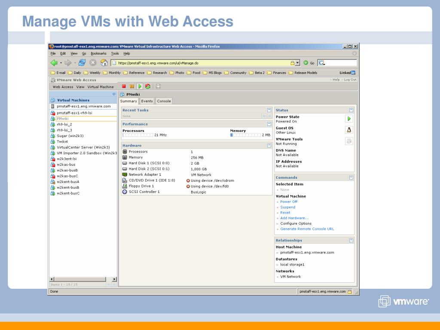The height and width of the screenshot is (330, 440).
Task: Click the w2k3ent-lsi powered-off VM icon
Action: [53, 159]
